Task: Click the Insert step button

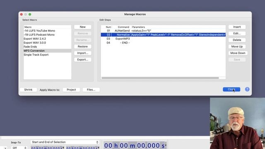Action: (237, 27)
